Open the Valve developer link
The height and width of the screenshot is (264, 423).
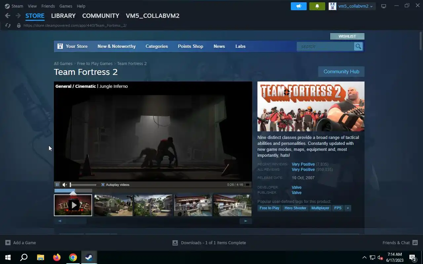click(297, 187)
